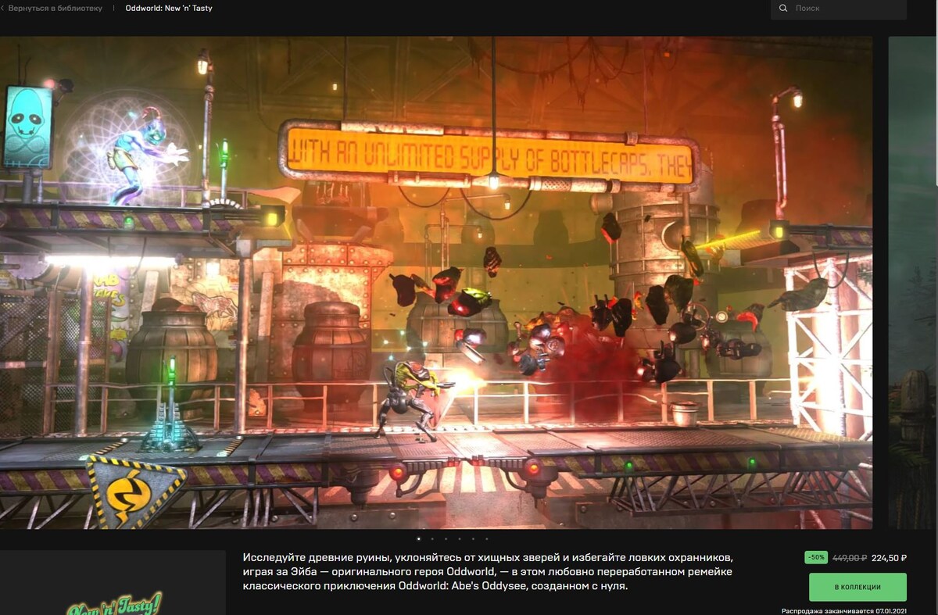The width and height of the screenshot is (938, 615).
Task: Select the fourth carousel dot
Action: [460, 538]
